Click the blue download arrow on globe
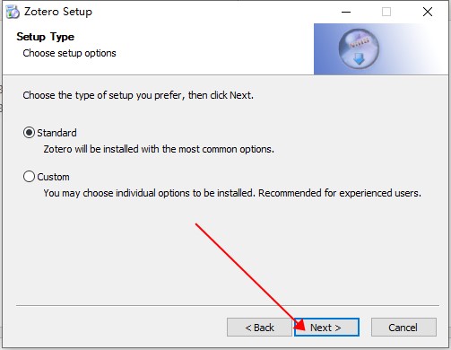Image resolution: width=451 pixels, height=350 pixels. (359, 59)
